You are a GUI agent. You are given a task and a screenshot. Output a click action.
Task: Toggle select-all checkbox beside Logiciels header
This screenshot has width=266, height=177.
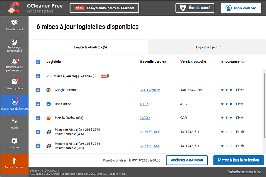tap(38, 62)
